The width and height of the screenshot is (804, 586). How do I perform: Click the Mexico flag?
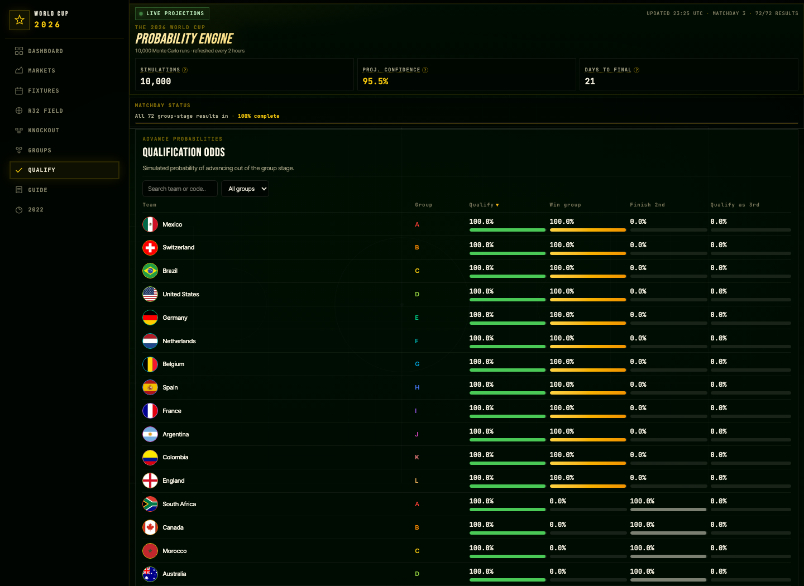150,224
